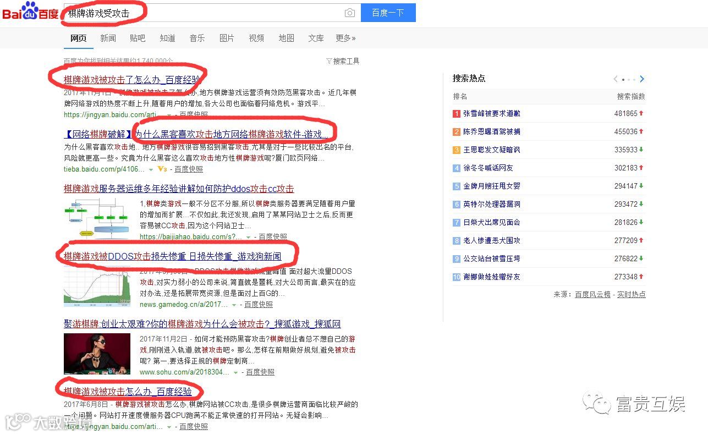Open the 聚游棋牌 搜狐 result title

202,324
